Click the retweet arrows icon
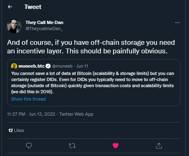The width and height of the screenshot is (189, 156). [72, 146]
